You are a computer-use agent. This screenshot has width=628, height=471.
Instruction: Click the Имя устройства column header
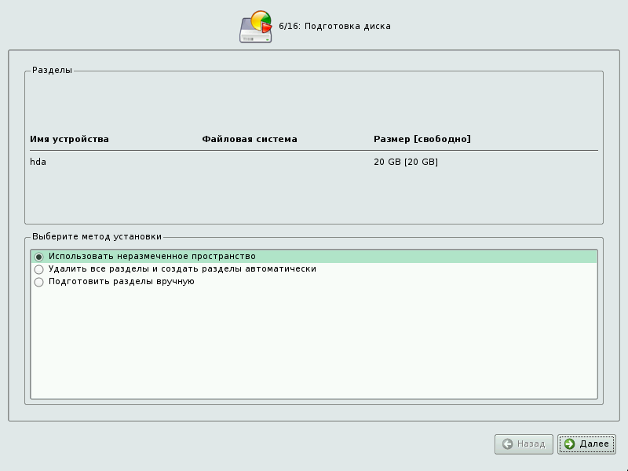coord(69,140)
